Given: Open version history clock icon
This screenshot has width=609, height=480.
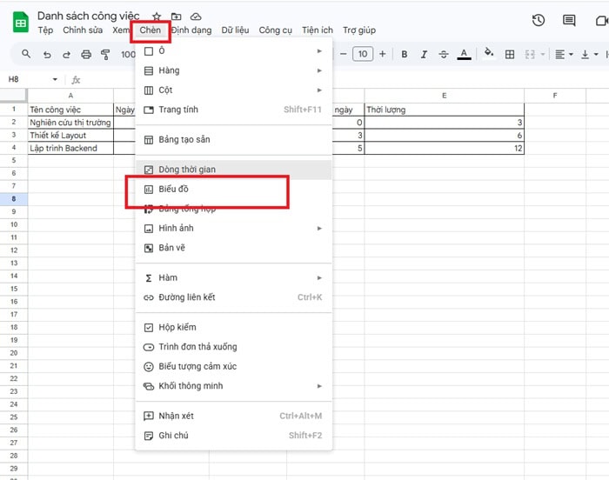Looking at the screenshot, I should point(539,21).
